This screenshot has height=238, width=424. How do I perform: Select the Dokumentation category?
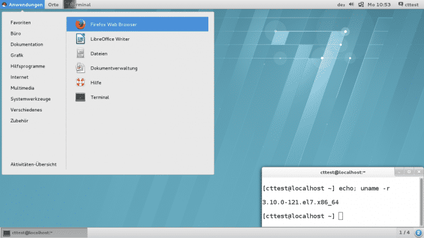click(x=27, y=44)
